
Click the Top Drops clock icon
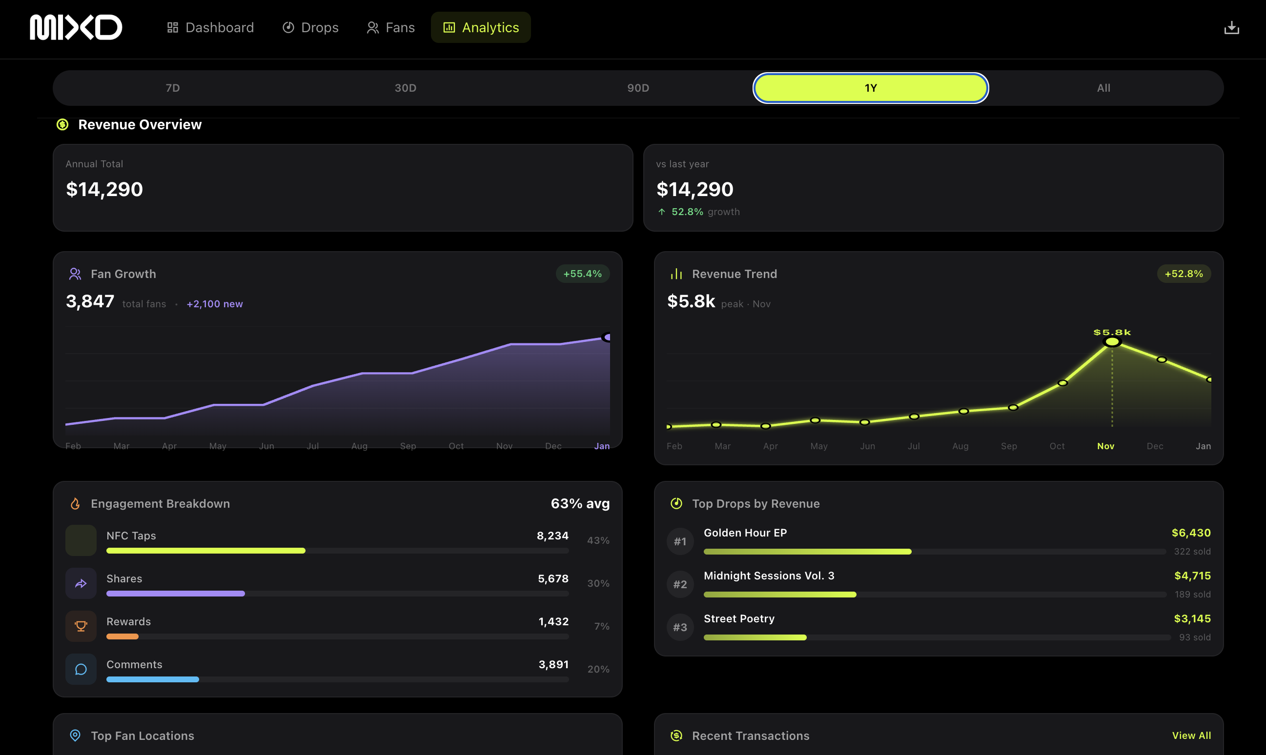click(676, 504)
